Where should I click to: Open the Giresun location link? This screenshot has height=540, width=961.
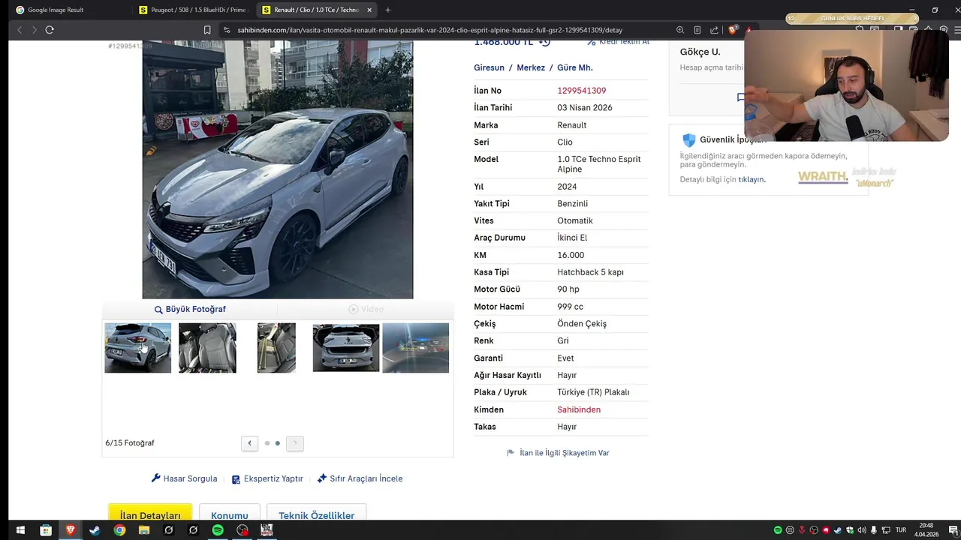489,67
